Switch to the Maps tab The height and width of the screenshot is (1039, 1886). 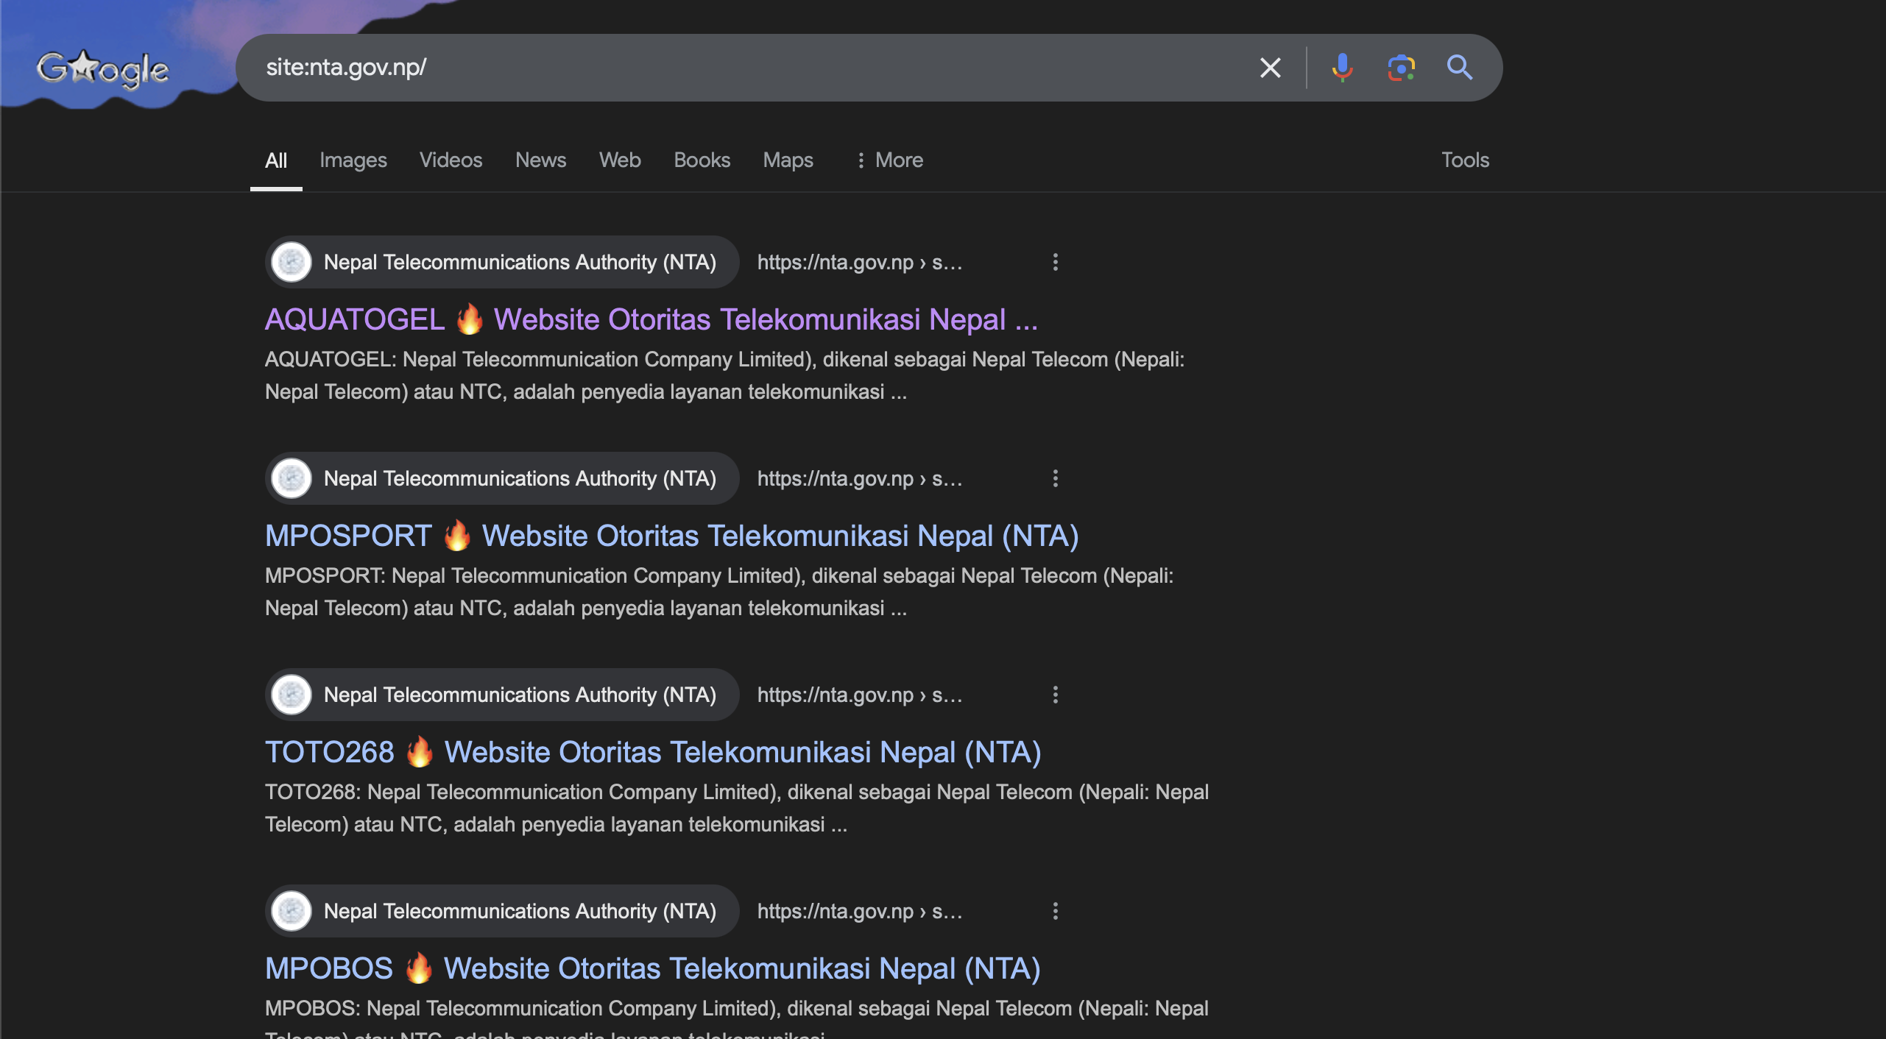[x=788, y=160]
